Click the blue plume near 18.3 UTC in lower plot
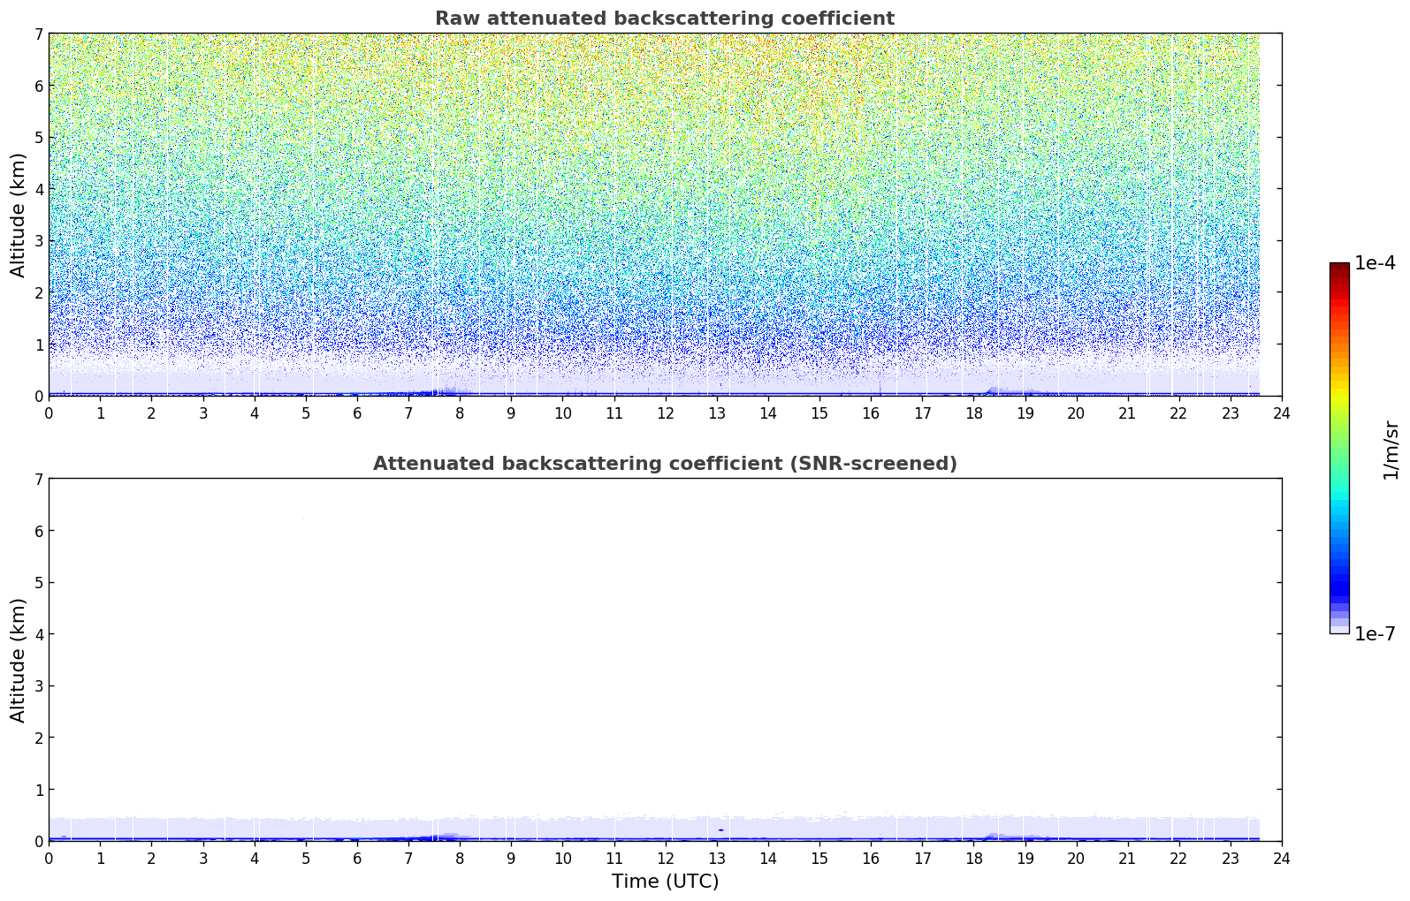 pos(993,835)
